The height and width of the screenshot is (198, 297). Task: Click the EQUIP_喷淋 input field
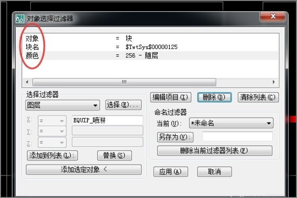(107, 120)
